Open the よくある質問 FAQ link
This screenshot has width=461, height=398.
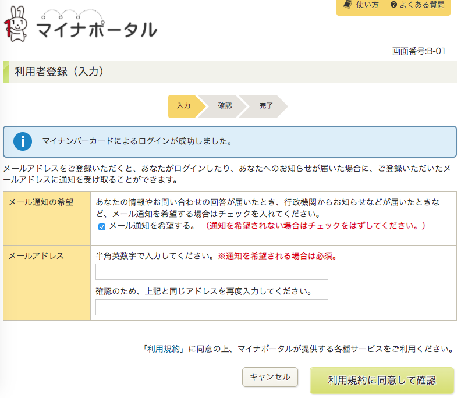click(422, 5)
